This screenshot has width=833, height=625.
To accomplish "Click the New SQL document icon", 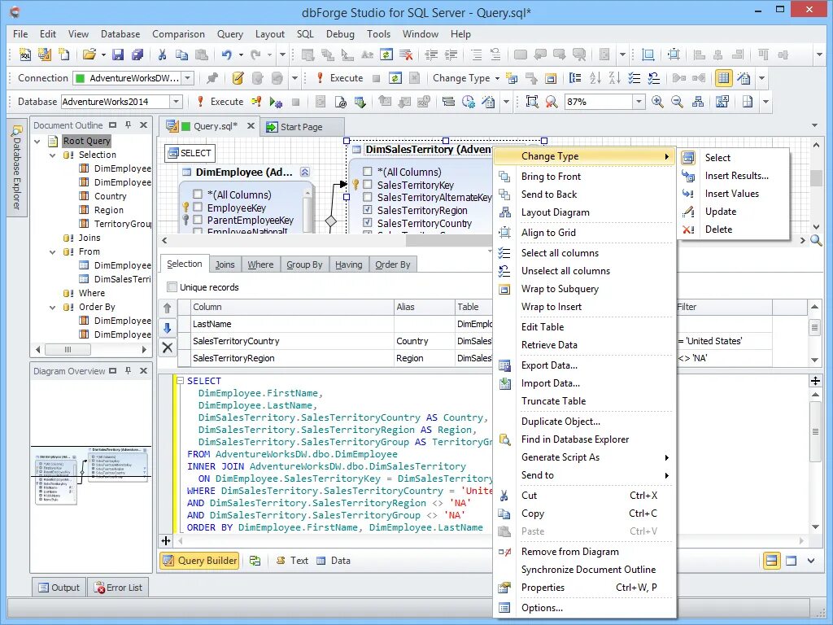I will 25,55.
